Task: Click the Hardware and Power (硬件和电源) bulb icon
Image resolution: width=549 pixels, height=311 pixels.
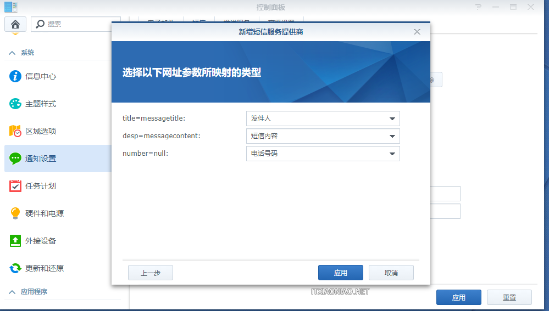Action: [x=15, y=213]
